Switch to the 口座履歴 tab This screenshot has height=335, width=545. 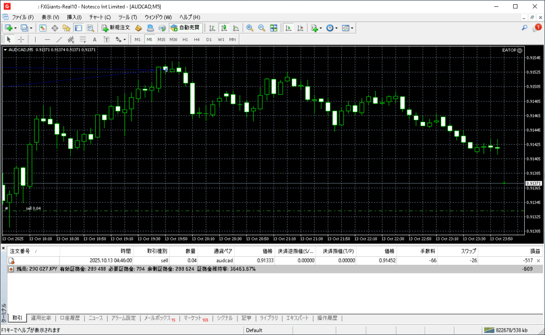tap(69, 318)
